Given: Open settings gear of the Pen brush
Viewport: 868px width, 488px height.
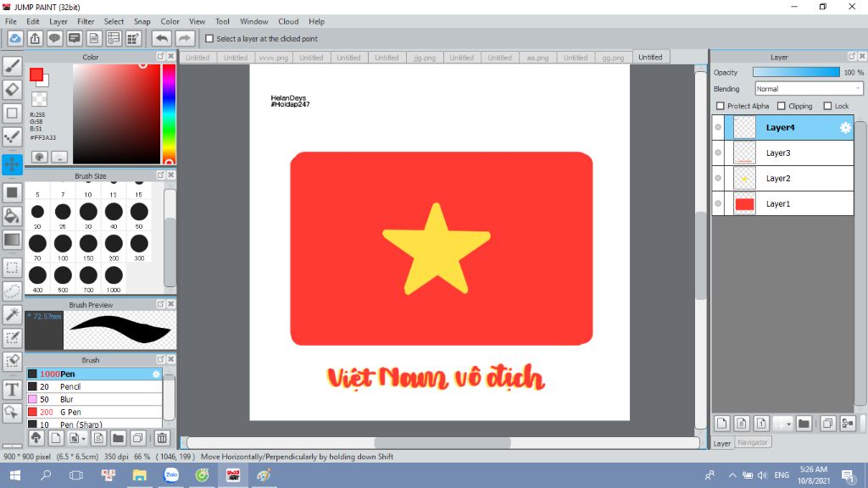Looking at the screenshot, I should [156, 374].
